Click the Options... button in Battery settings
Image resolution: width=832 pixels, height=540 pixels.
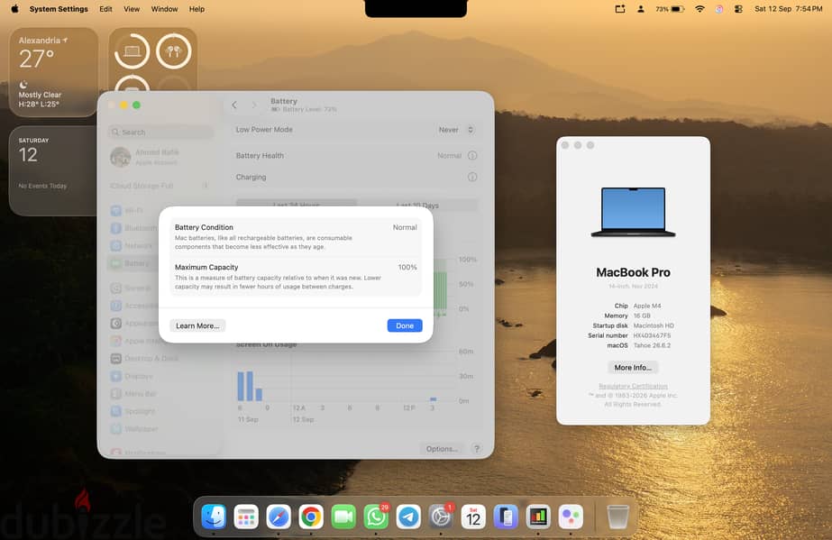coord(442,449)
